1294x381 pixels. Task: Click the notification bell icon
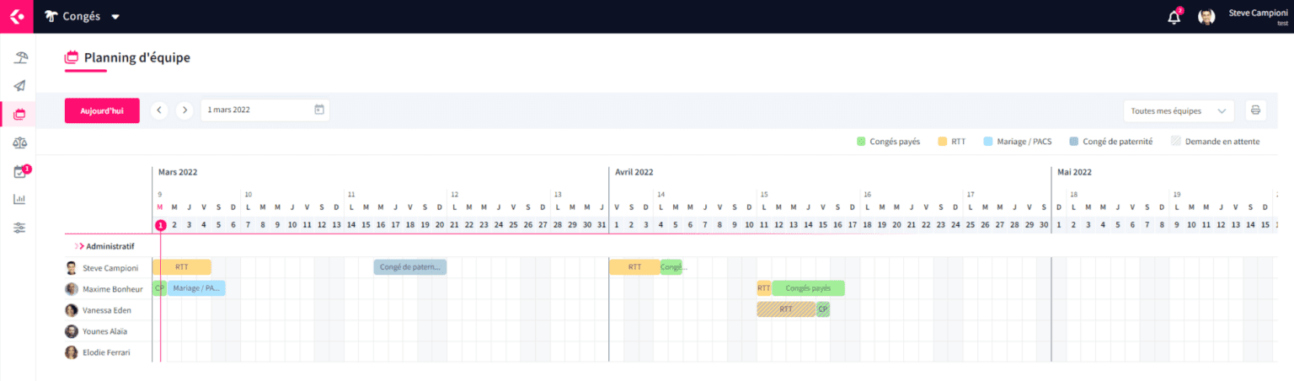click(1174, 17)
